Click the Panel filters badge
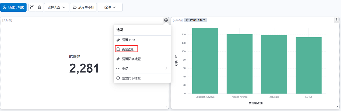Viewport: 341px width, 111px height. coord(196,20)
